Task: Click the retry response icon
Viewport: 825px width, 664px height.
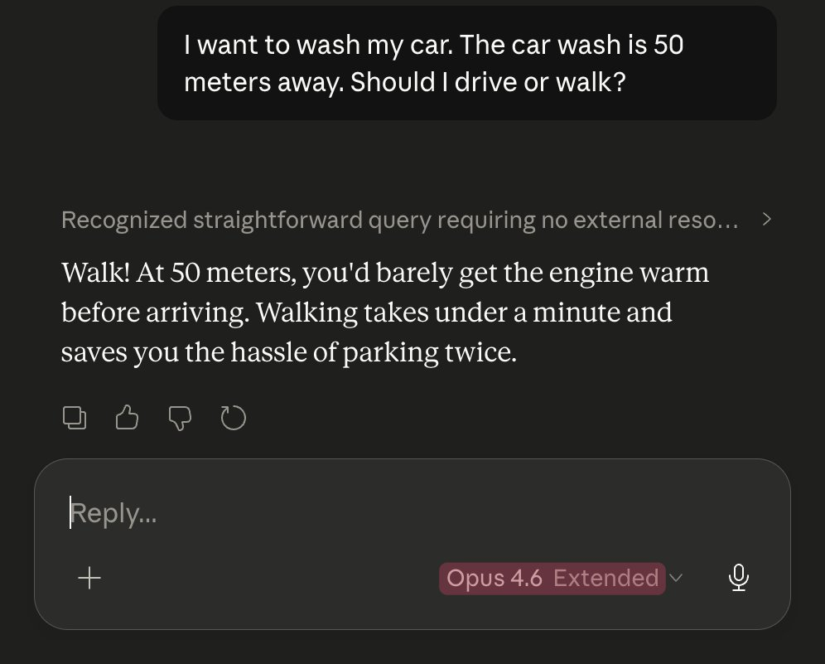Action: 234,419
